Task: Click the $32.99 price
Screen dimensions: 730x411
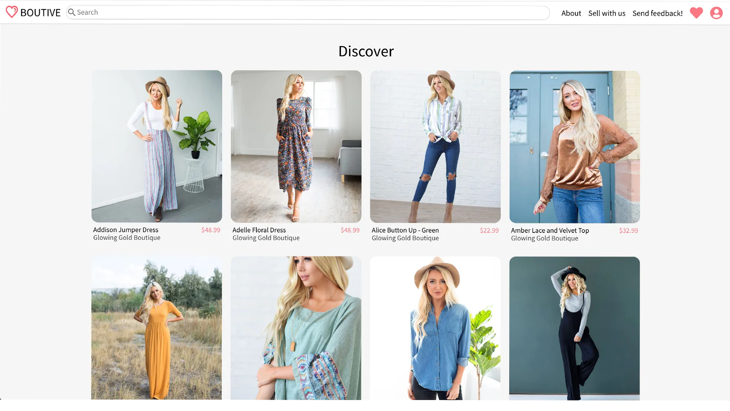Action: pyautogui.click(x=629, y=231)
